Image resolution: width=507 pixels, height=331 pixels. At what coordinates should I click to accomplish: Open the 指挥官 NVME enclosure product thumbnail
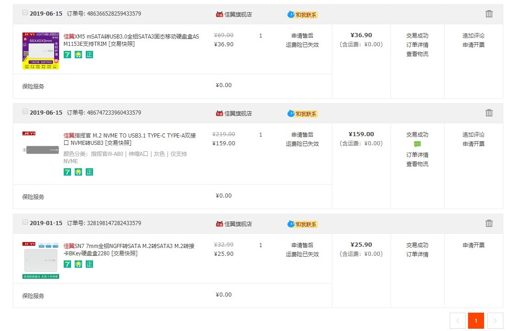pyautogui.click(x=41, y=149)
